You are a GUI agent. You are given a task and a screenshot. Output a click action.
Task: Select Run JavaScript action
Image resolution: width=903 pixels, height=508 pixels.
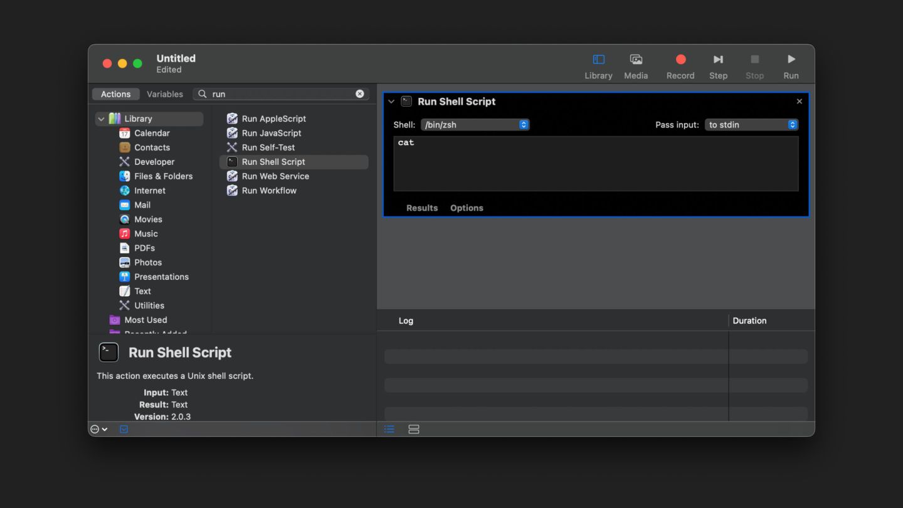(x=271, y=133)
